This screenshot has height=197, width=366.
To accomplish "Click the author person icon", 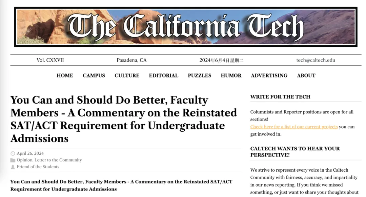I will (13, 167).
